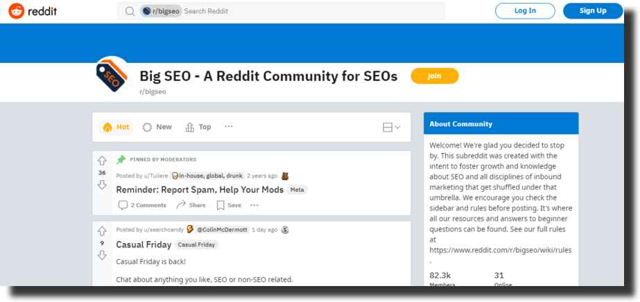This screenshot has height=302, width=640.
Task: Expand the post layout view dropdown
Action: click(392, 127)
